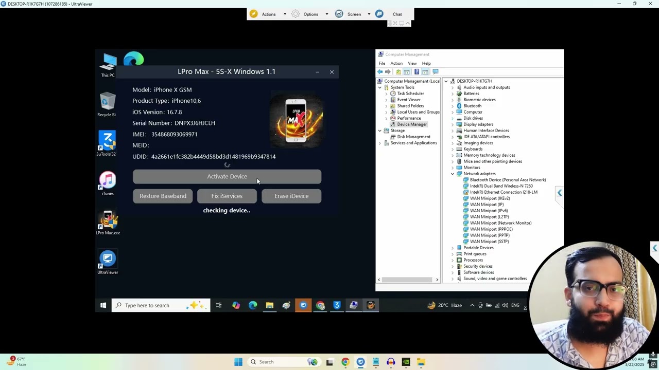Click the 20°C Haze weather widget
The image size is (659, 370).
click(444, 305)
